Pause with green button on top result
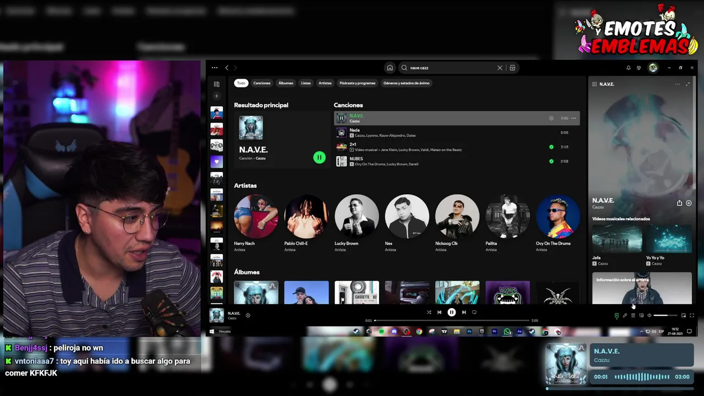Screen dimensions: 704x396 click(319, 157)
